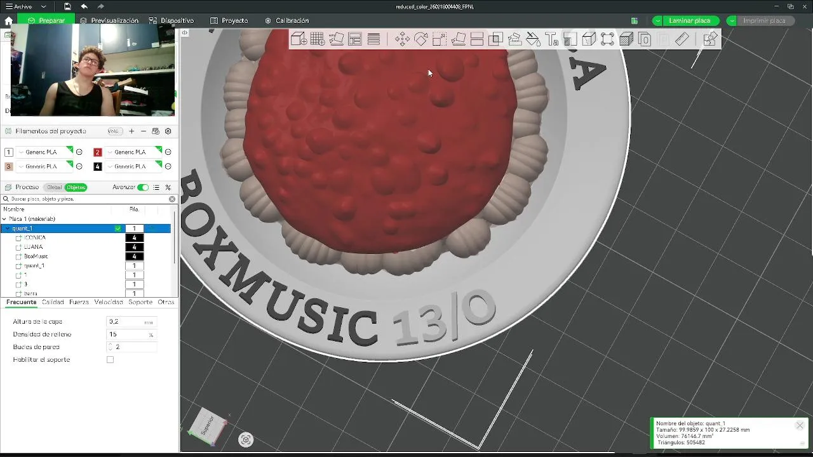The height and width of the screenshot is (457, 813).
Task: Click the Undo arrow icon
Action: (x=84, y=6)
